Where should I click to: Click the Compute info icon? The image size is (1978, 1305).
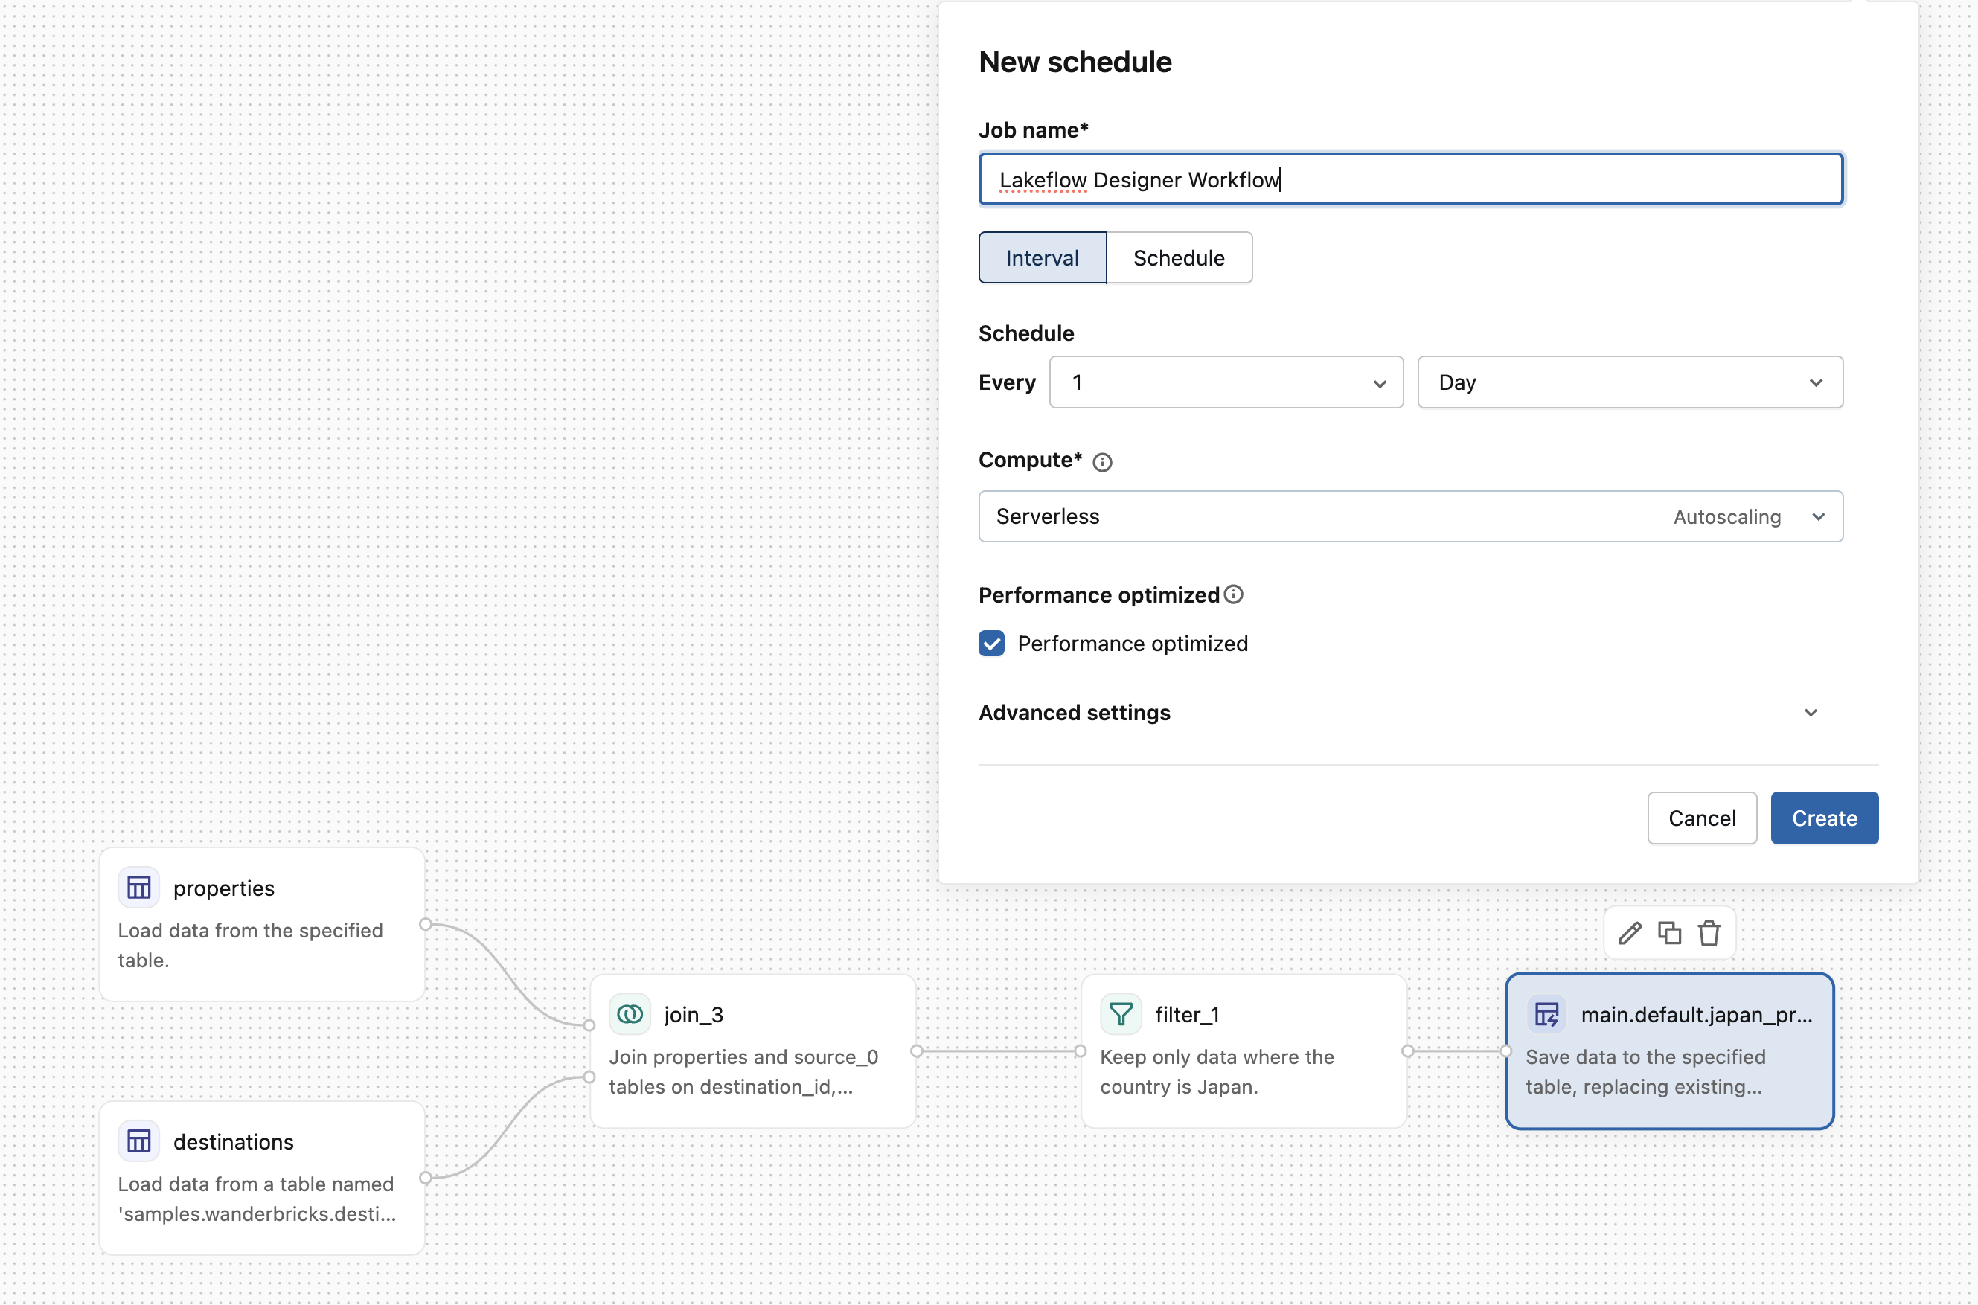[1101, 462]
